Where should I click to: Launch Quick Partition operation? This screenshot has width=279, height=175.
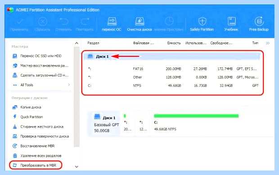[27, 117]
